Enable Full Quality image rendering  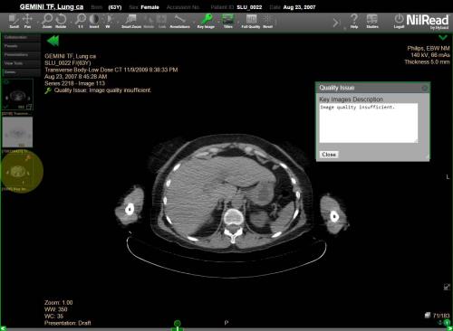coord(251,21)
